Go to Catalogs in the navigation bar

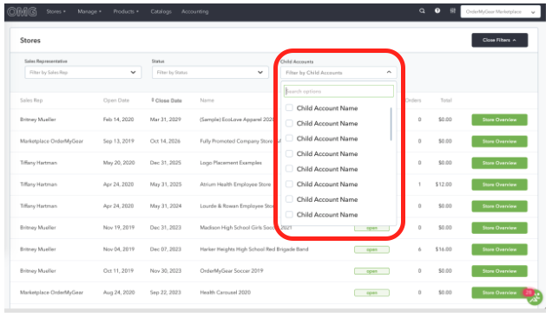click(x=161, y=11)
